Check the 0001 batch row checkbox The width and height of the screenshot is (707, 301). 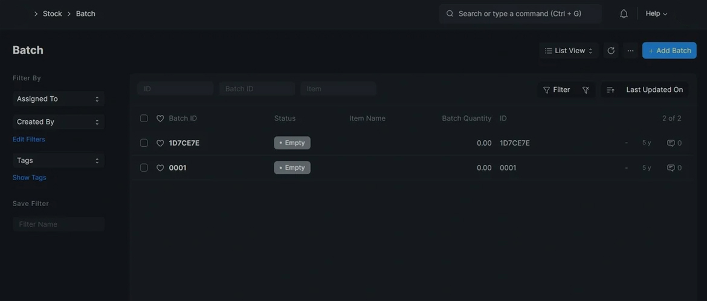pyautogui.click(x=144, y=168)
